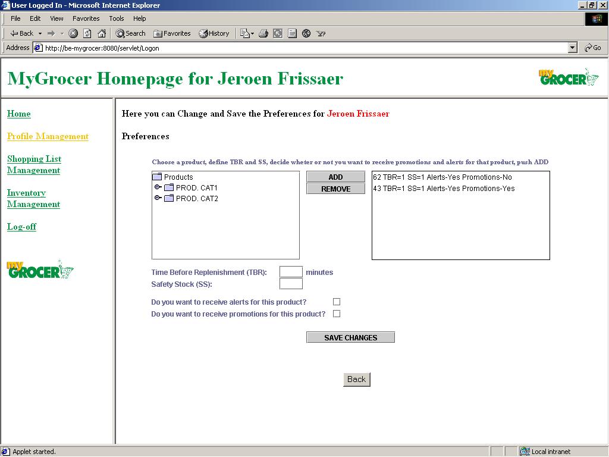609x457 pixels.
Task: Select list entry '62 TBR=1 SS=1 Alerts-Yes Promotions-No'
Action: (442, 177)
